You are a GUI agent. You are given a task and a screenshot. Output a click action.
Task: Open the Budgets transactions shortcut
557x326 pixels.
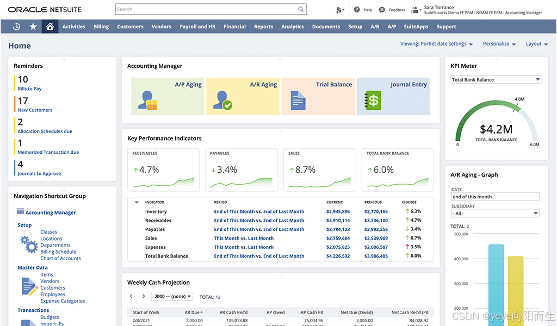49,317
